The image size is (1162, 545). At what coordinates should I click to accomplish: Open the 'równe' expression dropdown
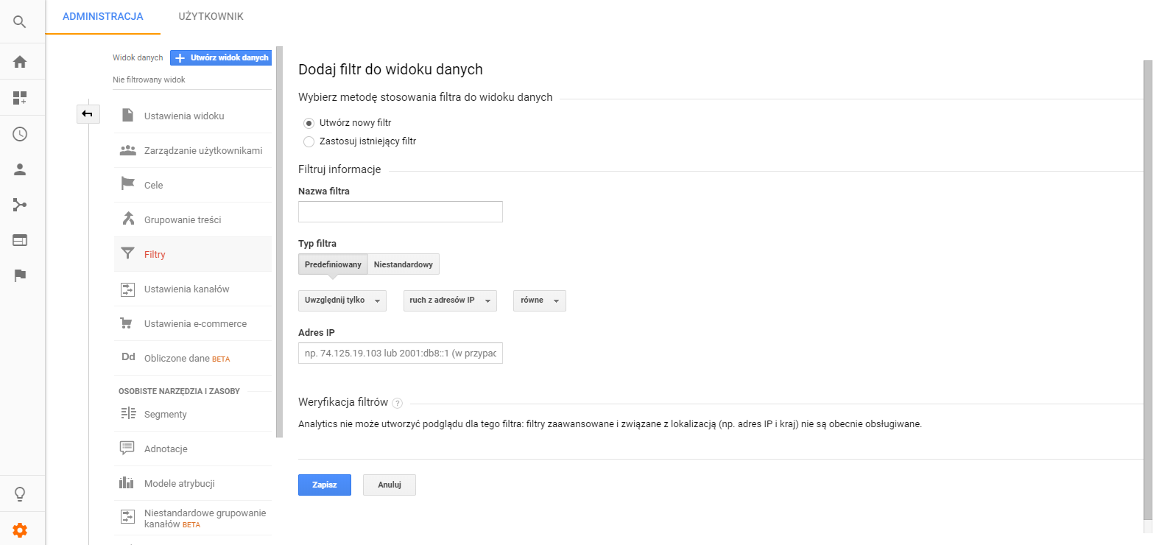pos(539,300)
